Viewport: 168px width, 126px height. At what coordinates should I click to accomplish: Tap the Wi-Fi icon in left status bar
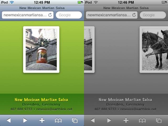click(12, 2)
